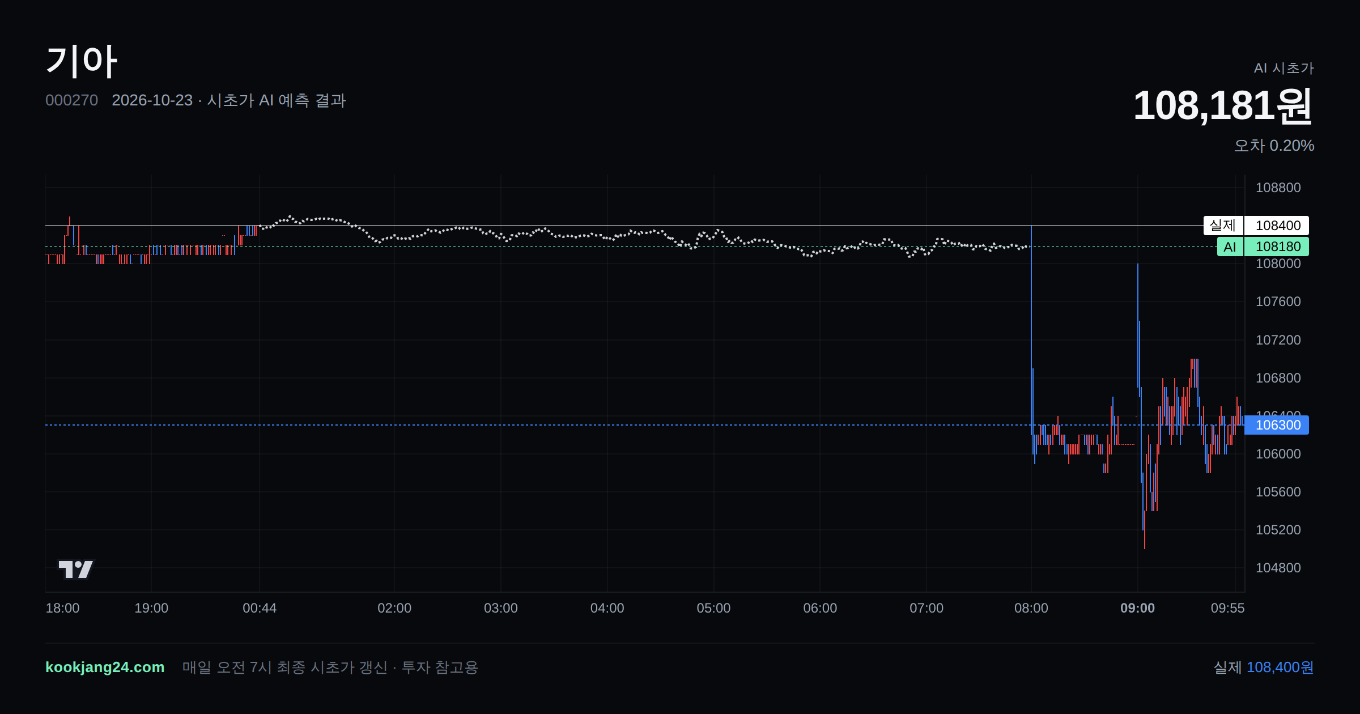Click the 108000 price axis label
Viewport: 1360px width, 714px height.
pyautogui.click(x=1278, y=263)
